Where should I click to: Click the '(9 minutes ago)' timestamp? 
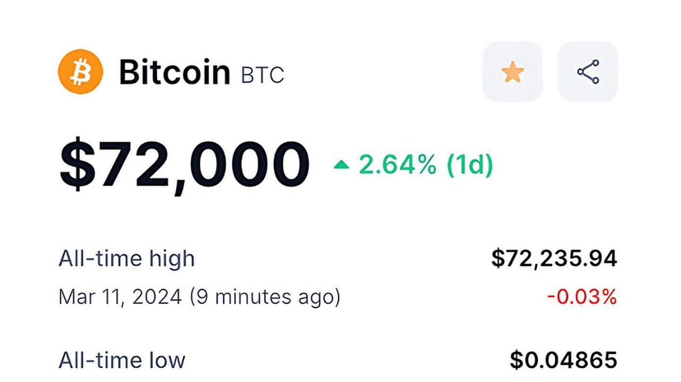point(265,297)
